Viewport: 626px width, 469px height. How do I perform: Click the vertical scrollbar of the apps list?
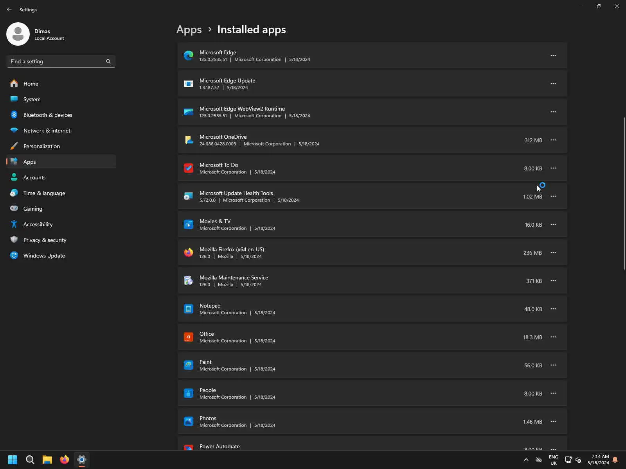coord(624,193)
